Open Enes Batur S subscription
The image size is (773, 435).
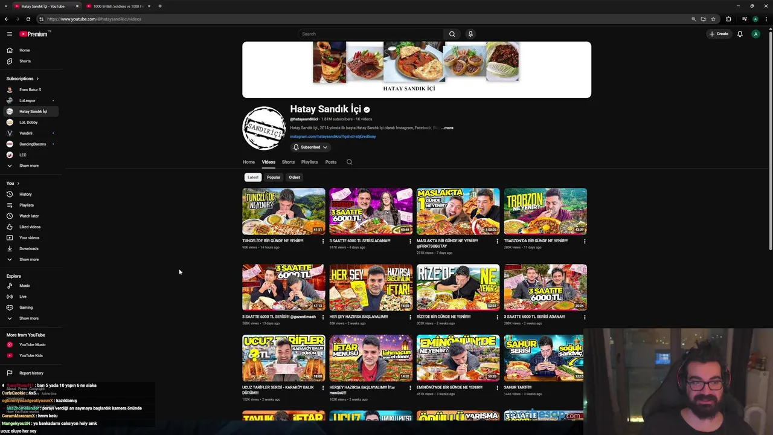pyautogui.click(x=30, y=89)
